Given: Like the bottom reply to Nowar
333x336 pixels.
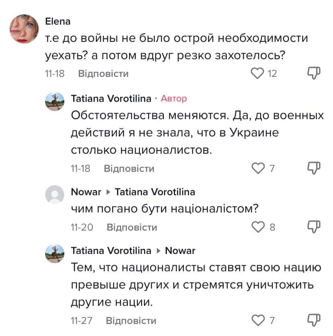Looking at the screenshot, I should [x=258, y=320].
